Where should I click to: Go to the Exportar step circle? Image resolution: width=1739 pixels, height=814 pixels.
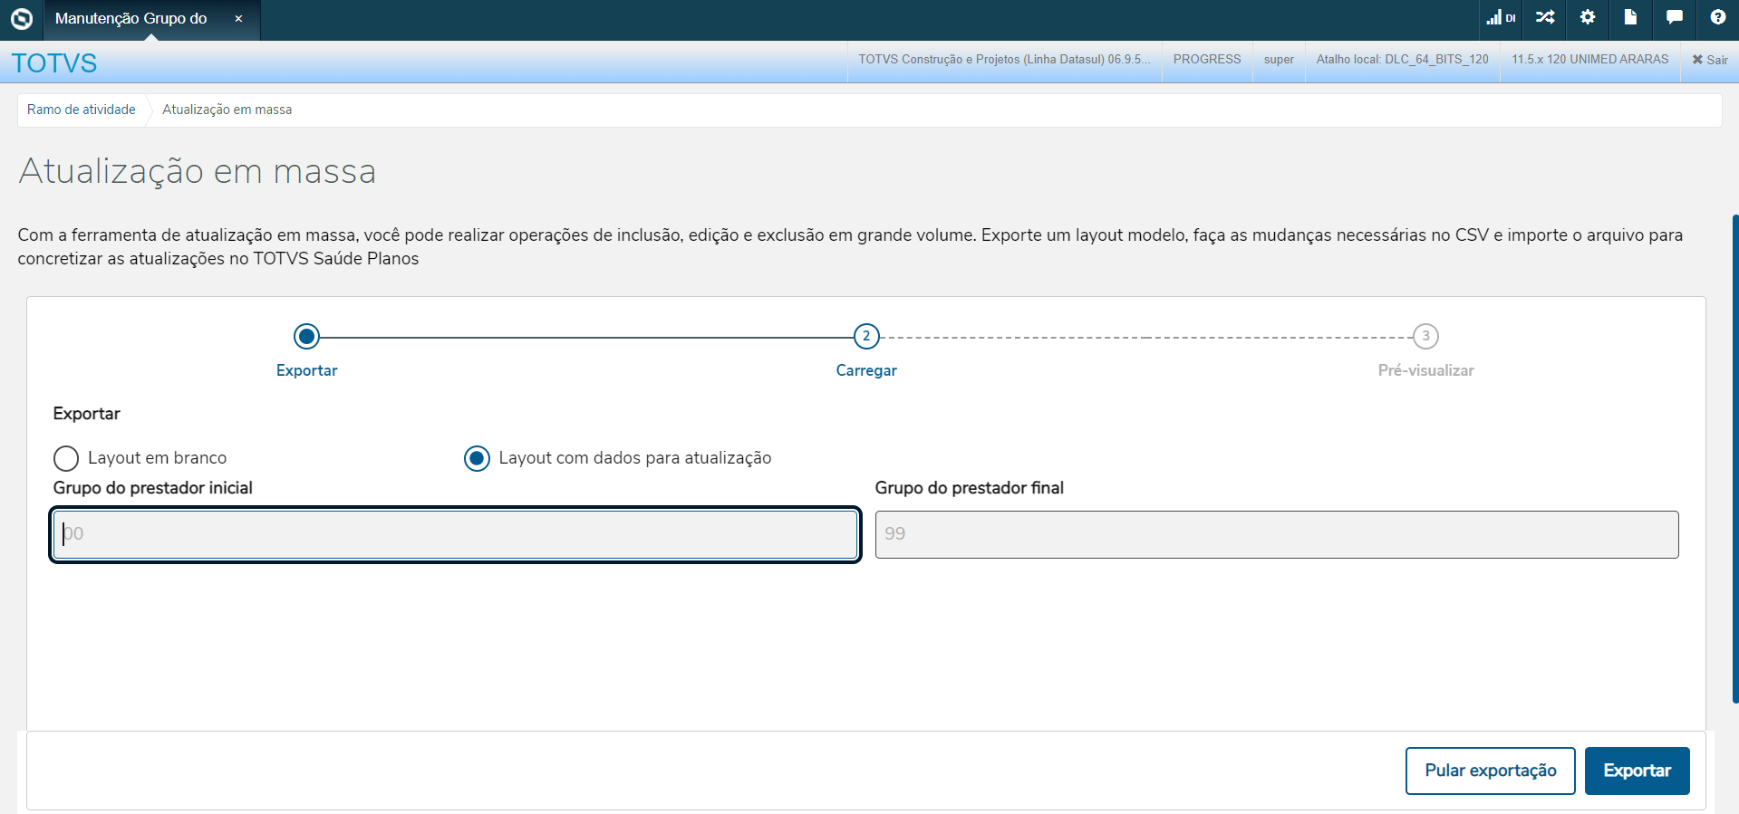(x=307, y=337)
